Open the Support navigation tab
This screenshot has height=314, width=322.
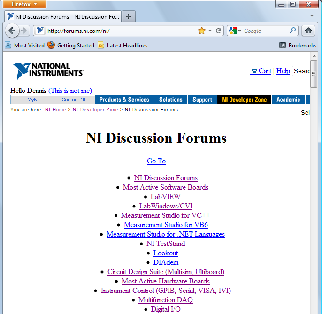pos(202,100)
